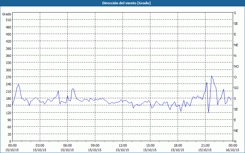Click the wind line's highest peak near 270

211,76
